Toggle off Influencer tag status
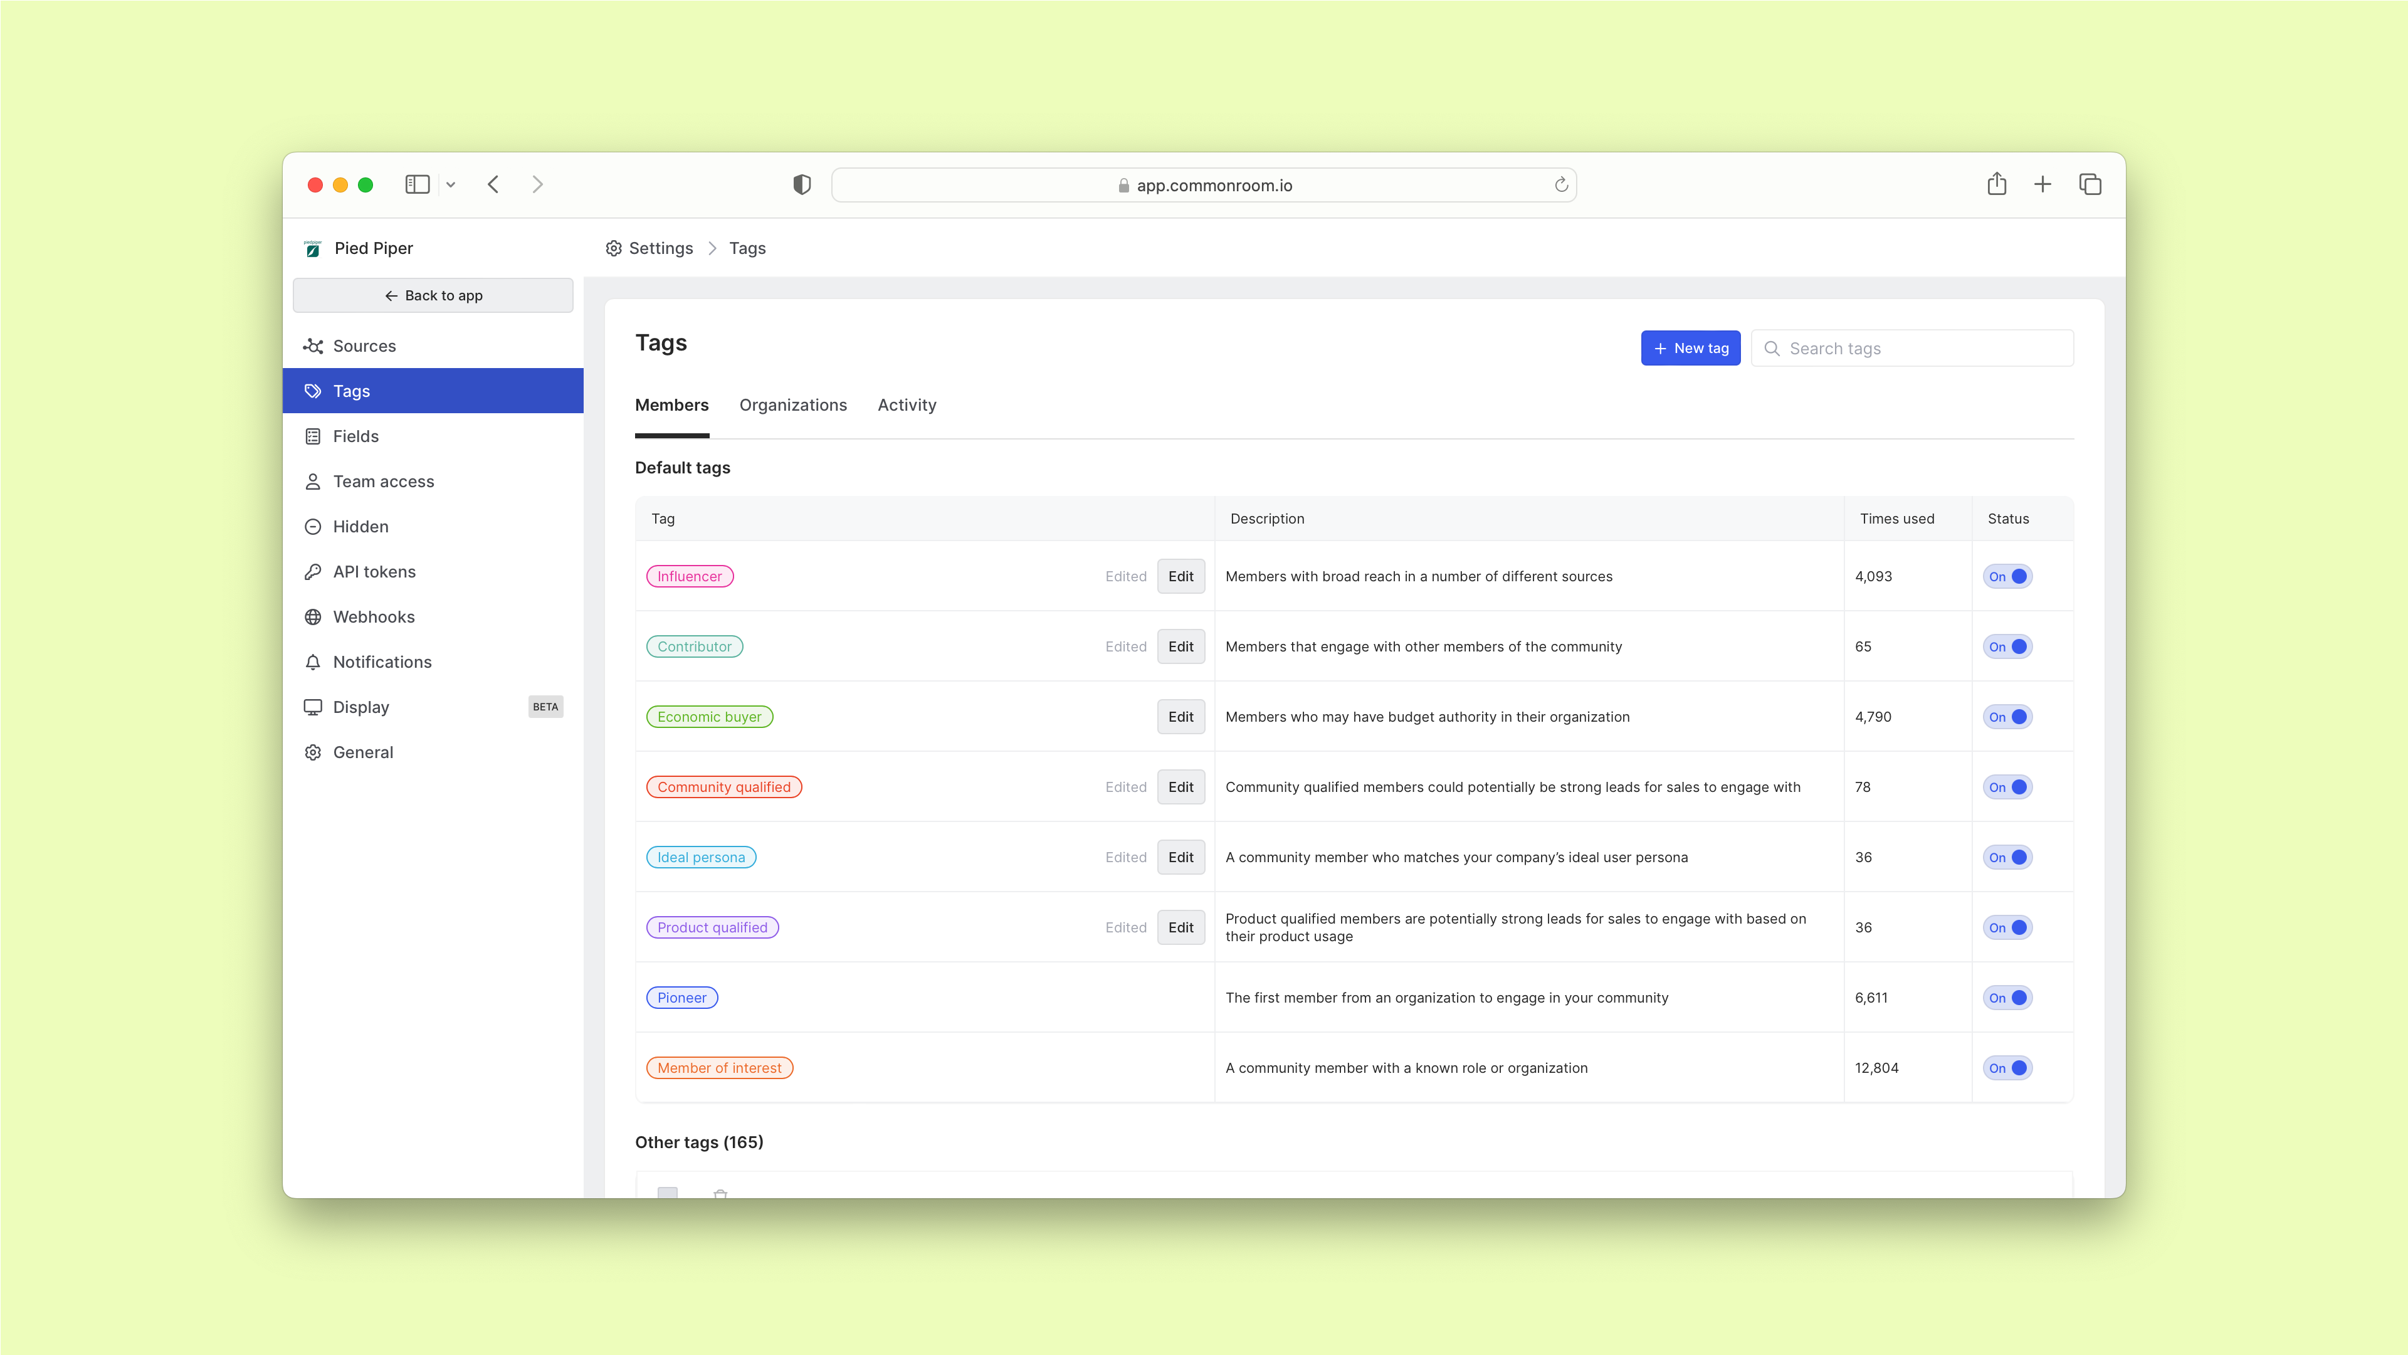Image resolution: width=2408 pixels, height=1355 pixels. 2007,577
